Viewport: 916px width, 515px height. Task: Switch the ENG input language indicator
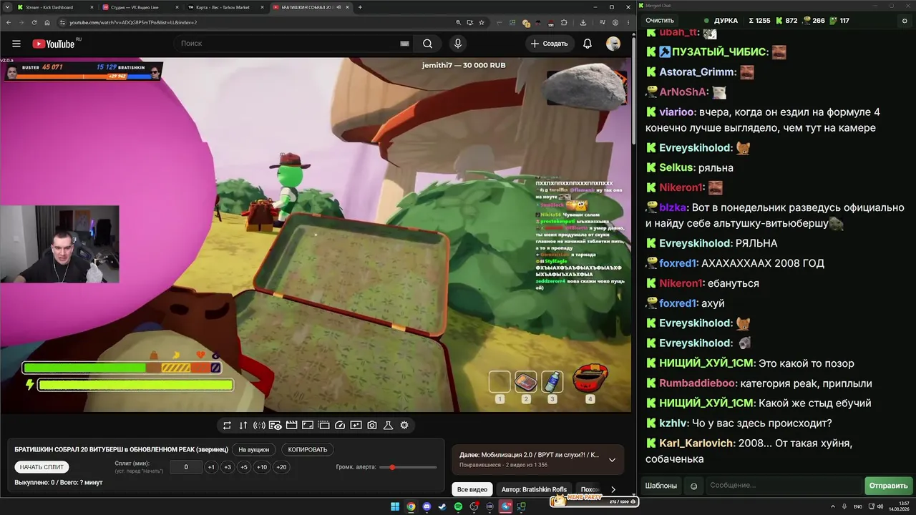858,507
